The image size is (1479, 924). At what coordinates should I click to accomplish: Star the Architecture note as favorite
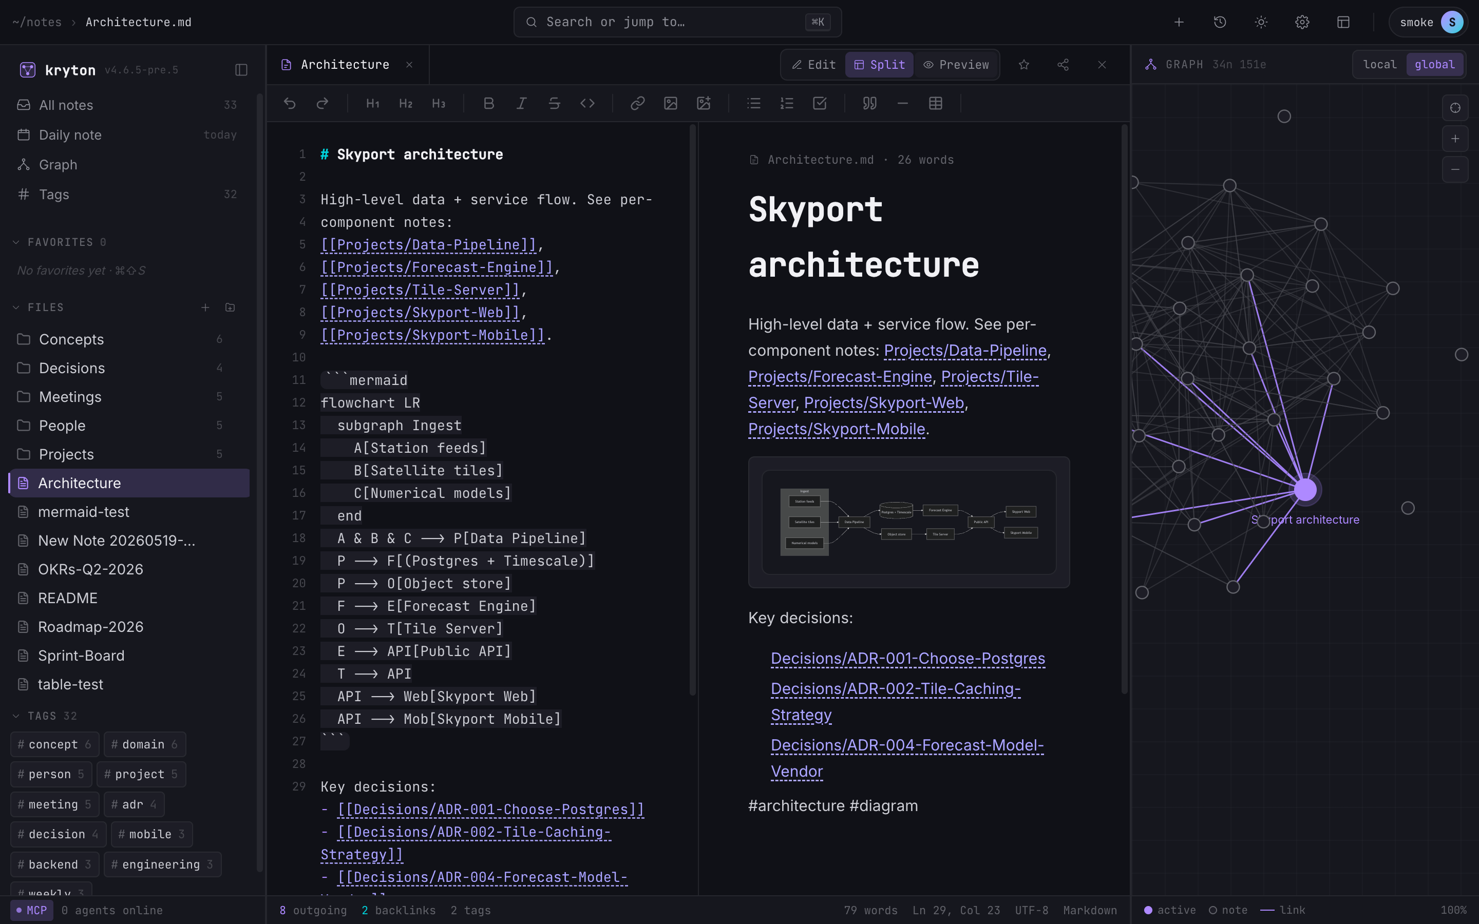point(1023,65)
